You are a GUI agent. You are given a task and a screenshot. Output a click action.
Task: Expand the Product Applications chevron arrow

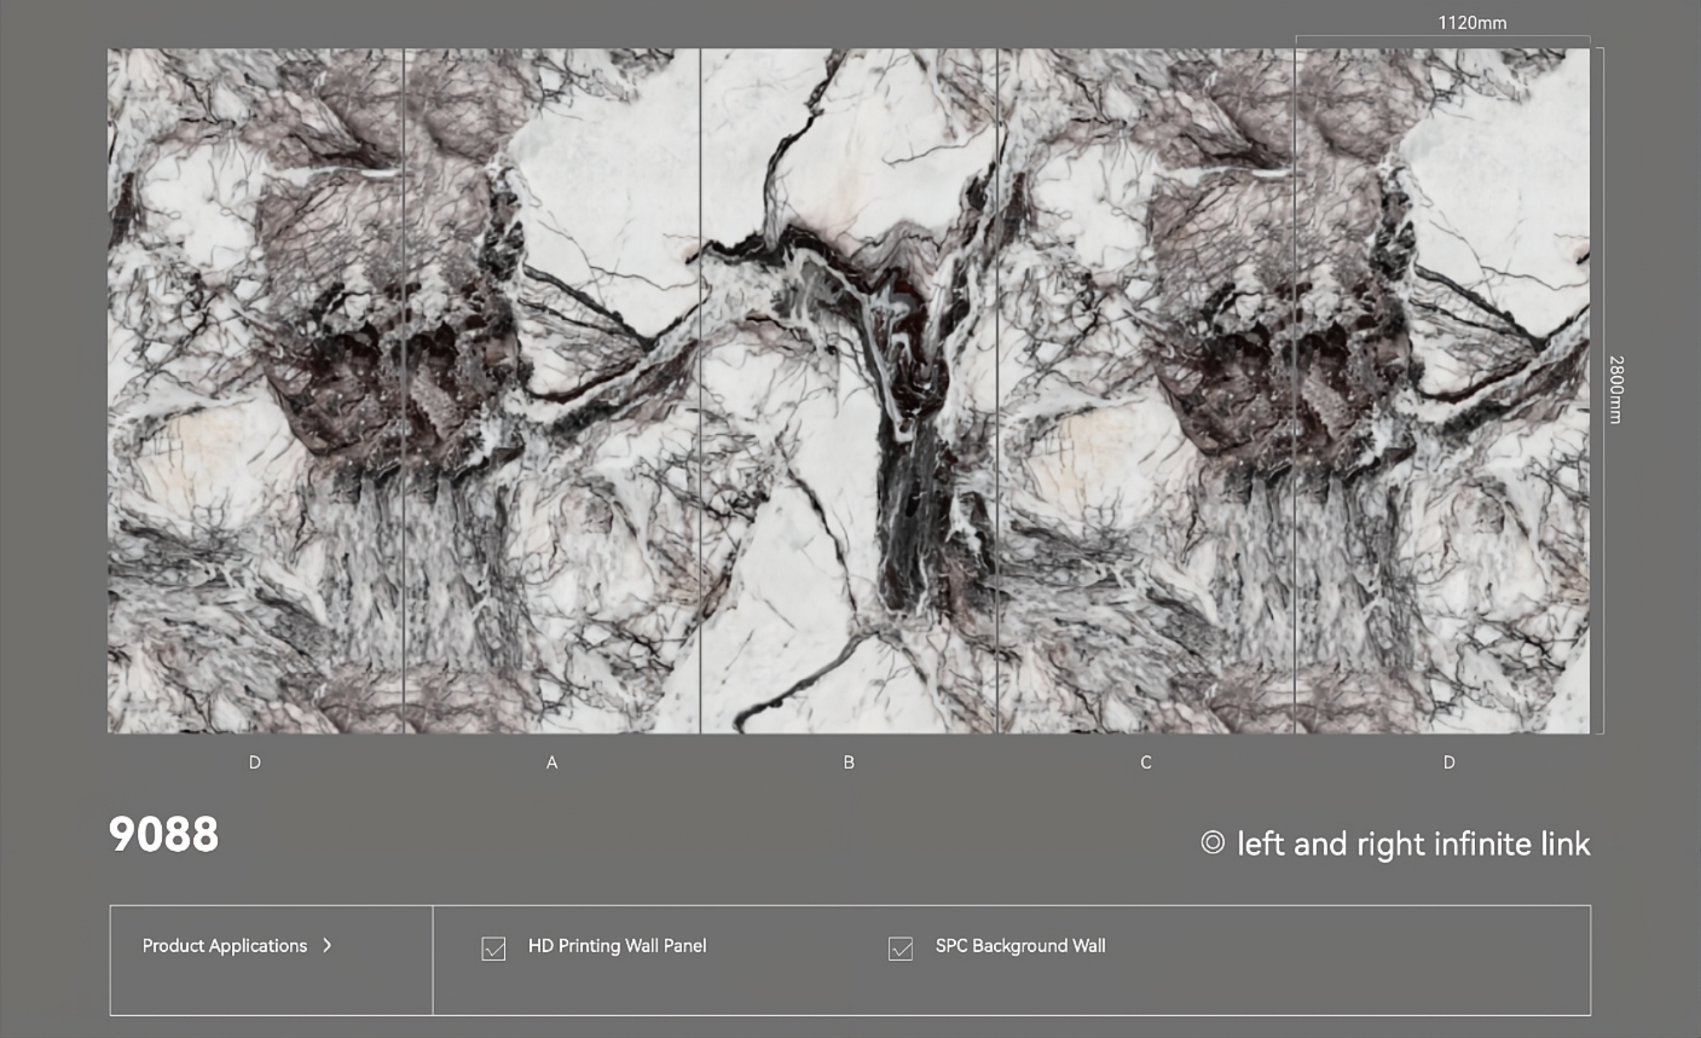pos(327,945)
